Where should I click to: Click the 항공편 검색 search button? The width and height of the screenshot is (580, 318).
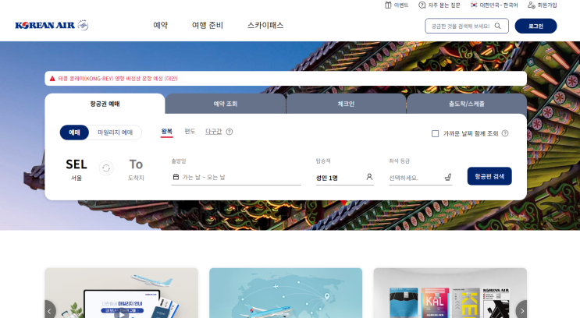pyautogui.click(x=489, y=176)
